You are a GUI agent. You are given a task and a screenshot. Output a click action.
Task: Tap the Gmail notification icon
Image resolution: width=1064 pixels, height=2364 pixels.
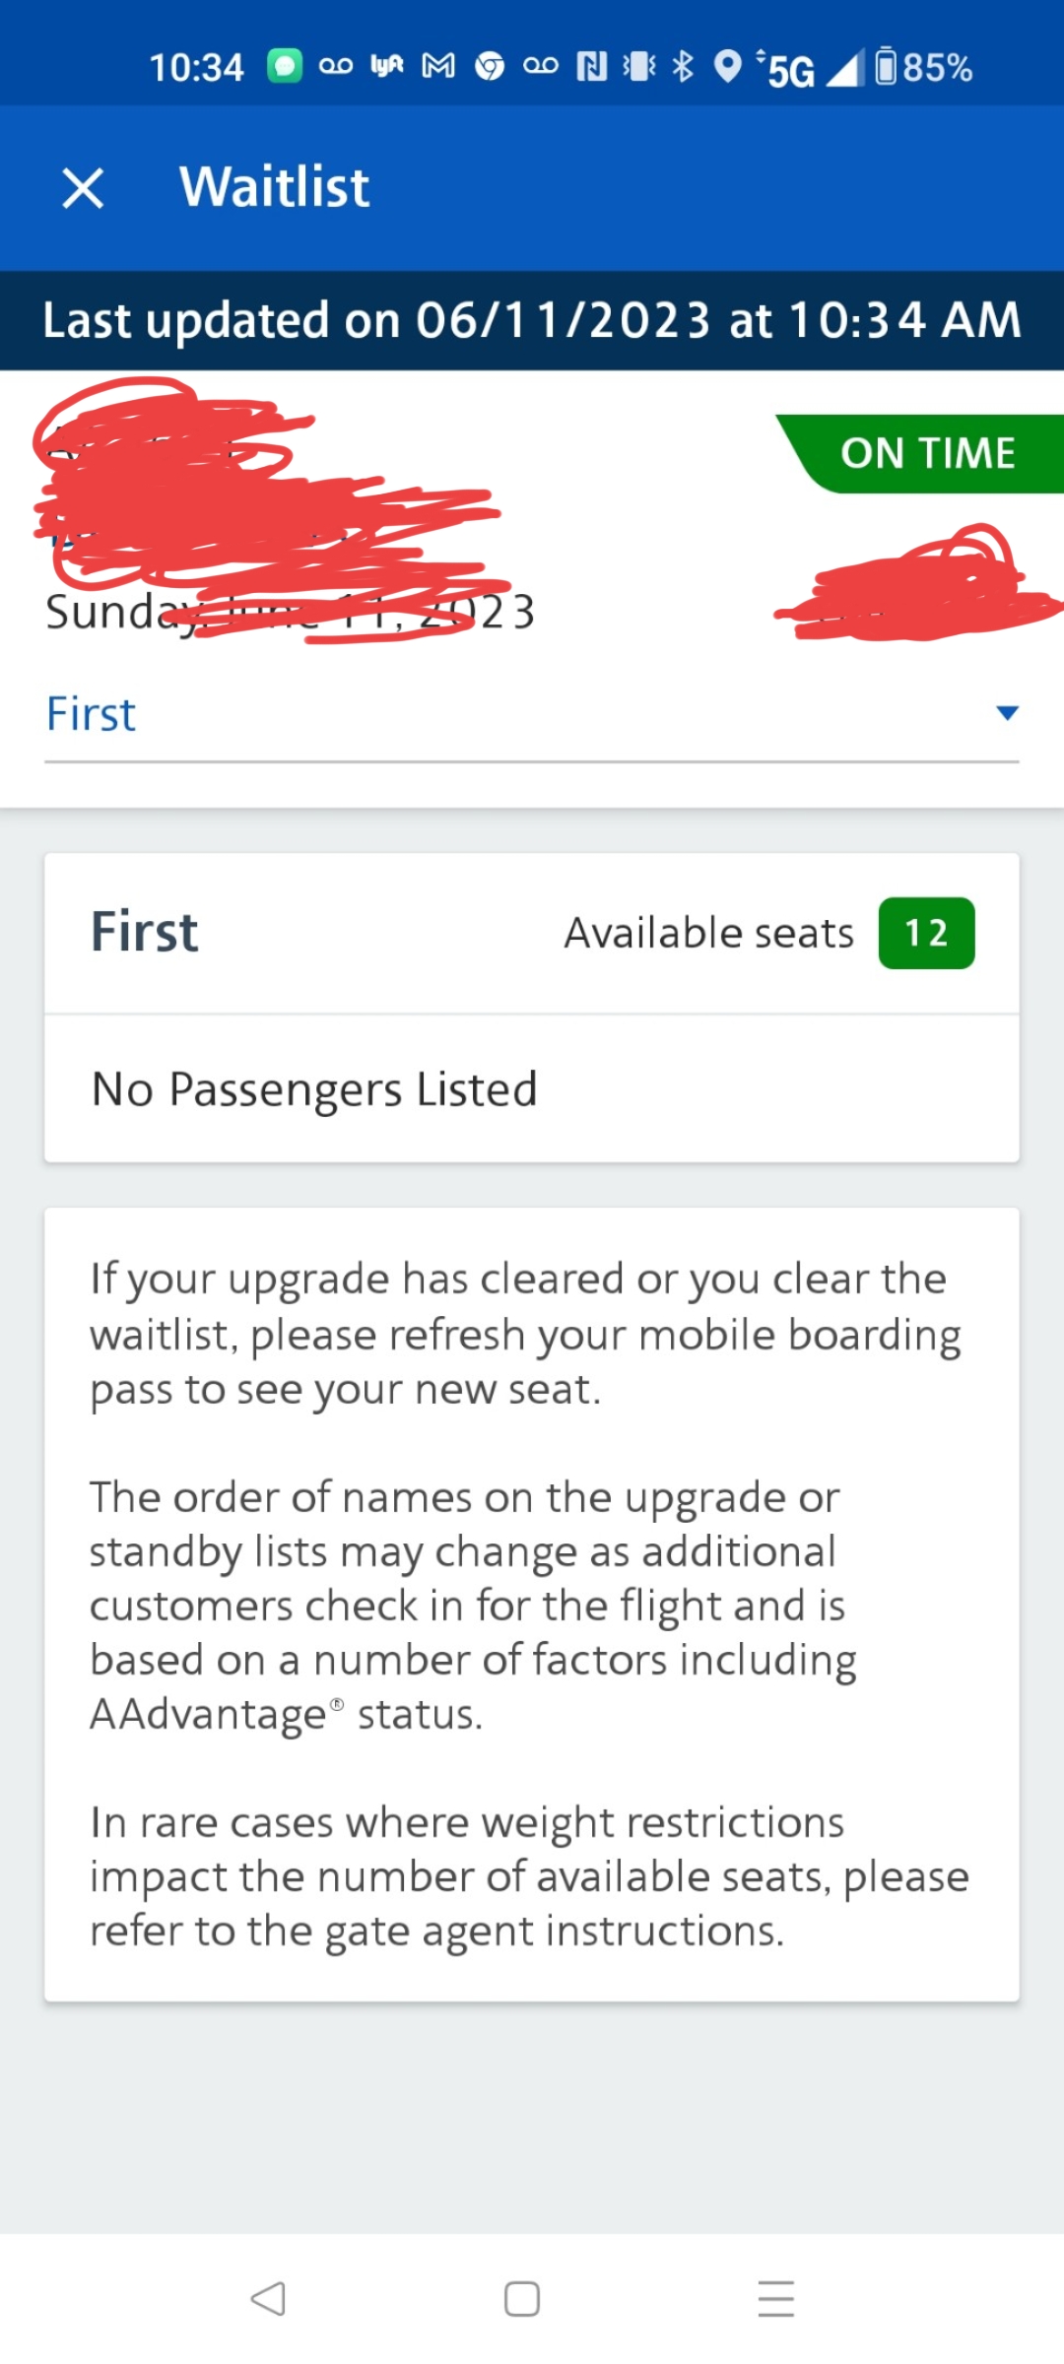[438, 66]
